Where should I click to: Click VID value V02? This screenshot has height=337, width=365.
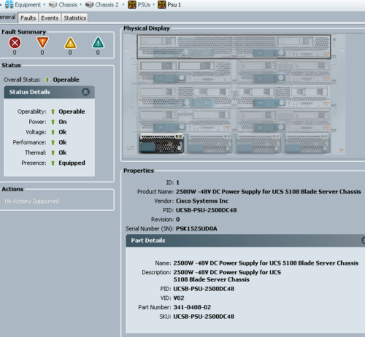click(x=179, y=298)
